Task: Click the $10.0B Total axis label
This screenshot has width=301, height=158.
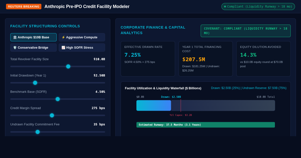Action: point(266,97)
